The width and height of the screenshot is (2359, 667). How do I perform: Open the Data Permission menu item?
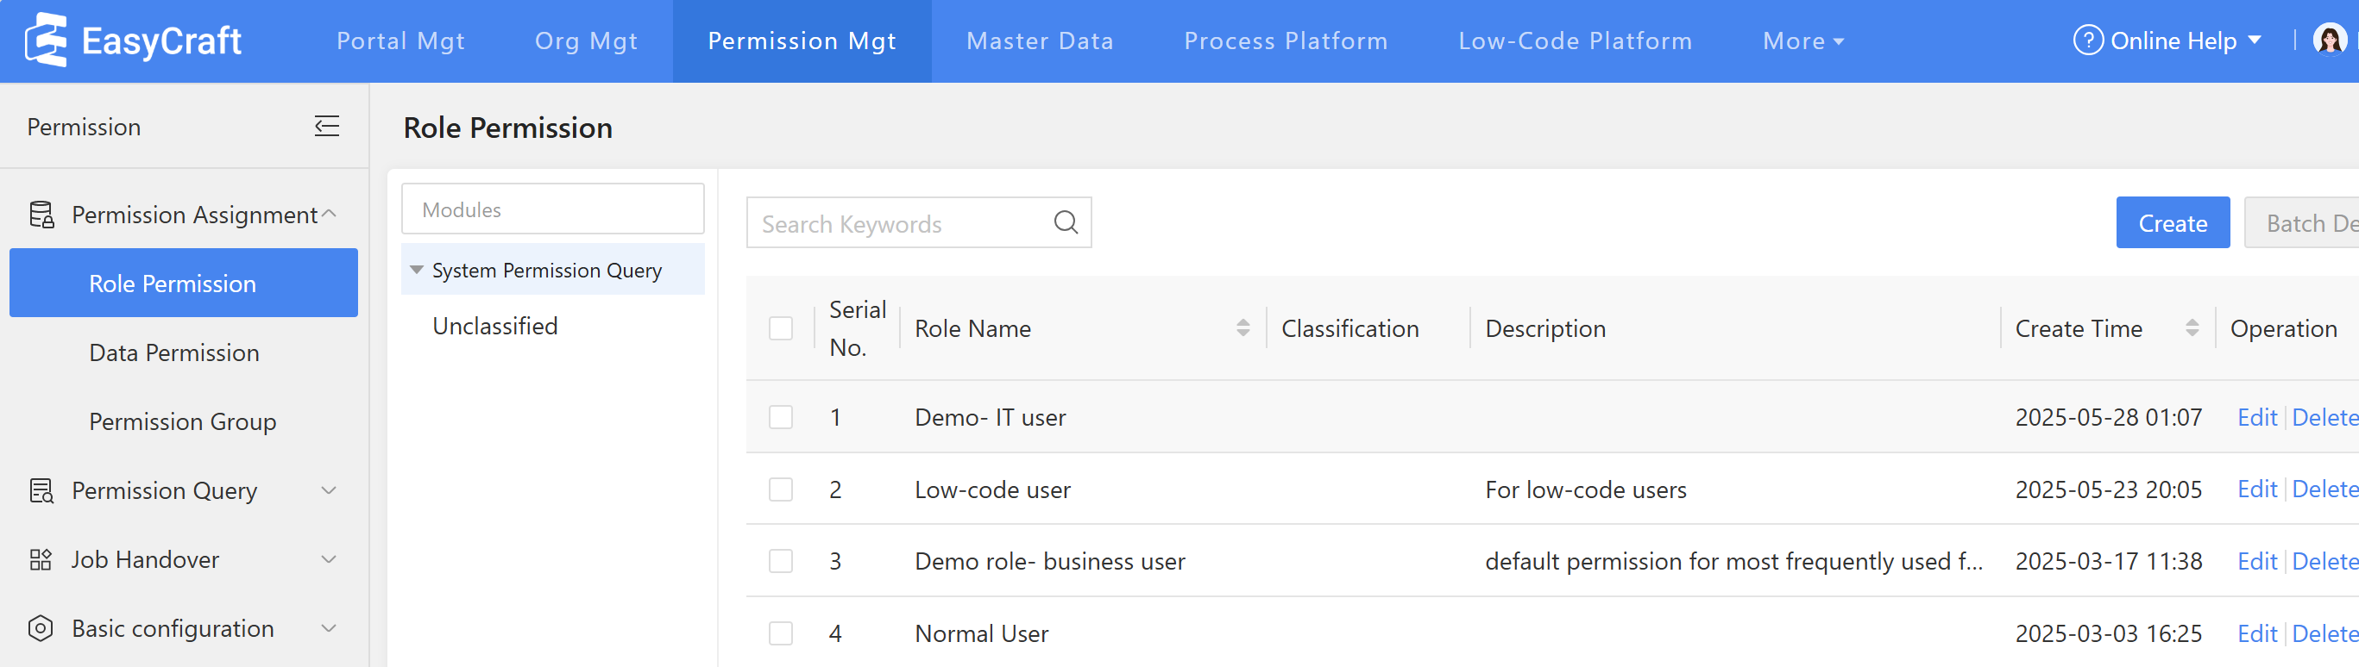174,352
